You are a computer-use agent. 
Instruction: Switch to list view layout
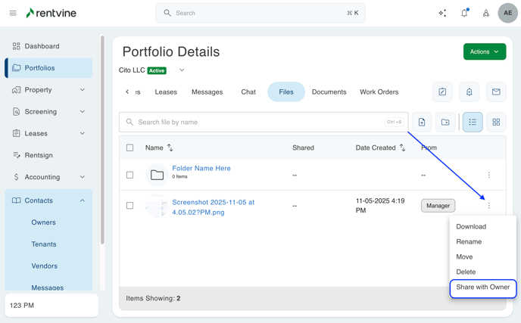coord(473,122)
